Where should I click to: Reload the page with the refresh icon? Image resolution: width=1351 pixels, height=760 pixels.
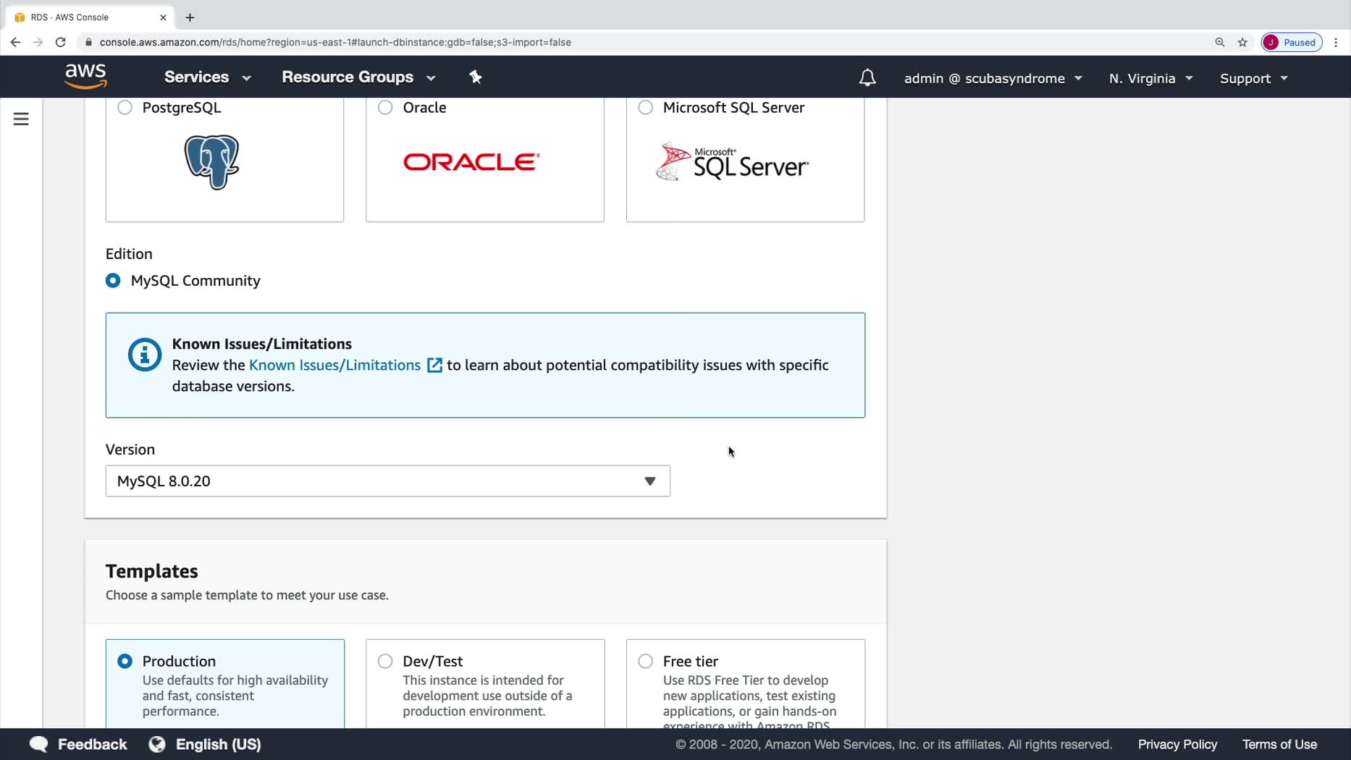tap(61, 42)
